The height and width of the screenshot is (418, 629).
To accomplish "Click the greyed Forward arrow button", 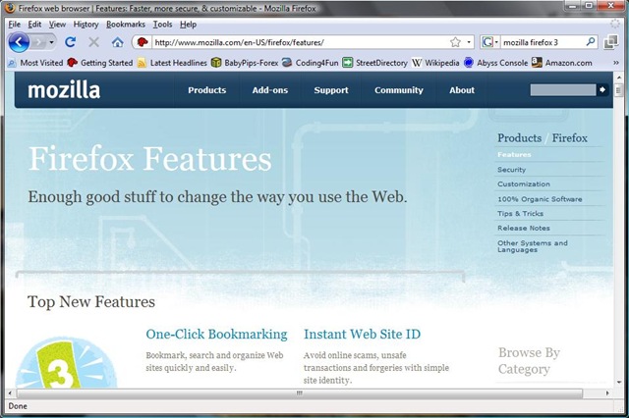I will [x=38, y=42].
